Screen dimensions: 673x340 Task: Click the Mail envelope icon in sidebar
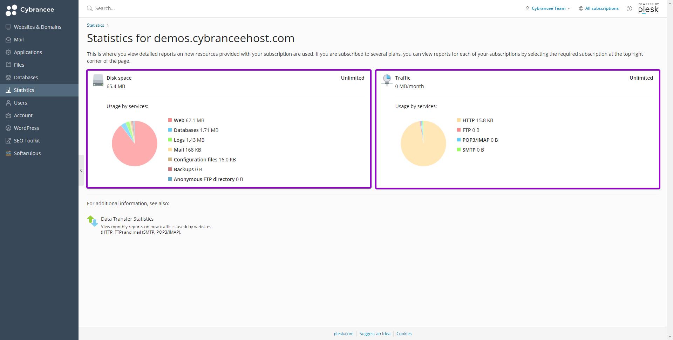click(x=8, y=40)
